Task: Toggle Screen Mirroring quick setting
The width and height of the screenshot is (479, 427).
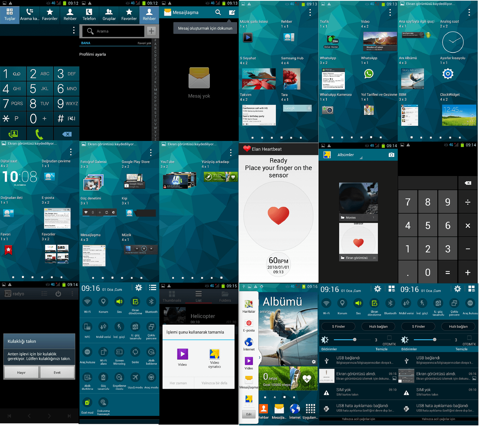Action: 119,355
